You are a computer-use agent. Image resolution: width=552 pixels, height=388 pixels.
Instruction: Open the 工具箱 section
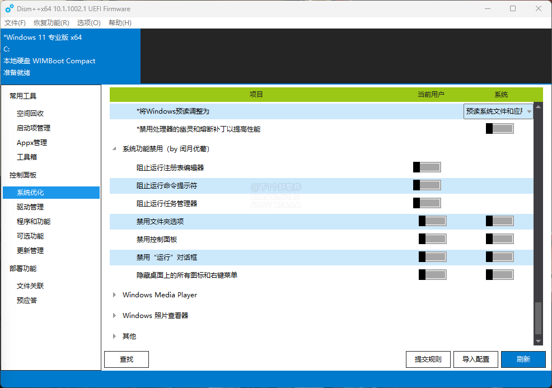[x=27, y=157]
